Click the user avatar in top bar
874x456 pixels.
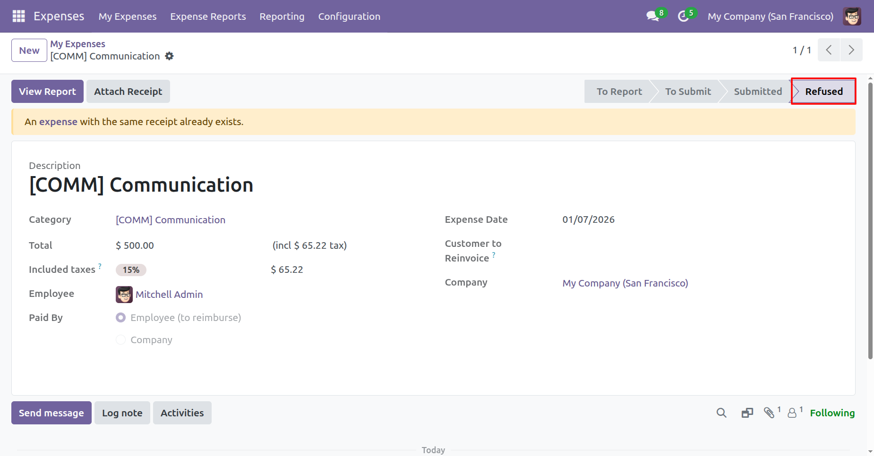852,17
